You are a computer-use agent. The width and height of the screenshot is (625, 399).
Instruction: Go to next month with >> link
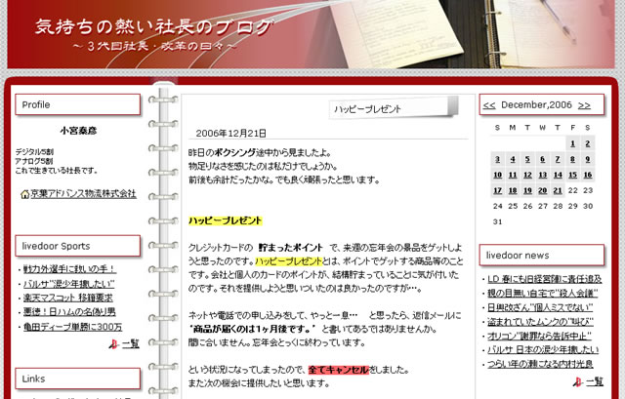click(x=584, y=105)
